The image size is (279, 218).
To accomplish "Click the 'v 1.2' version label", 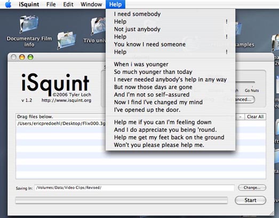I will 27,100.
